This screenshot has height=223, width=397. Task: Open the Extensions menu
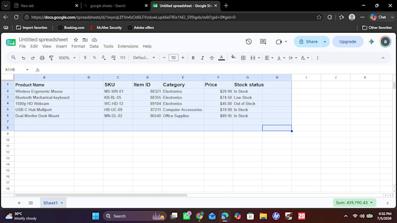point(128,46)
